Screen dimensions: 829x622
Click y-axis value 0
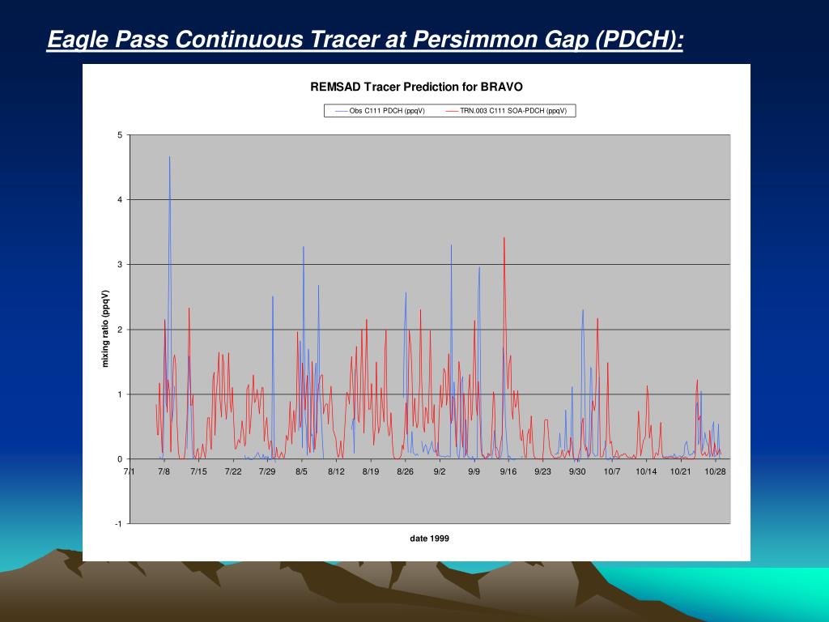[120, 459]
